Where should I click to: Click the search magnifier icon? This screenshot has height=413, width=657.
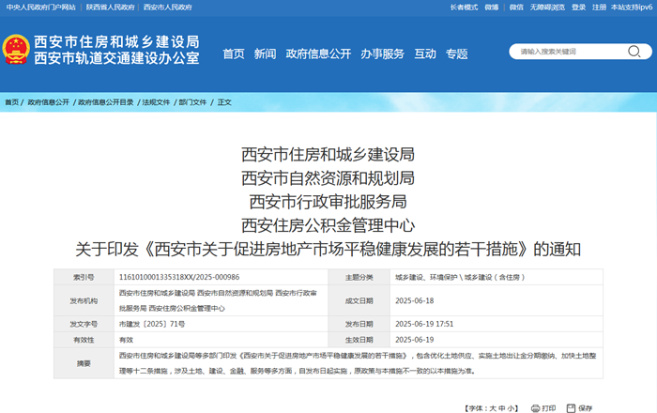point(634,52)
